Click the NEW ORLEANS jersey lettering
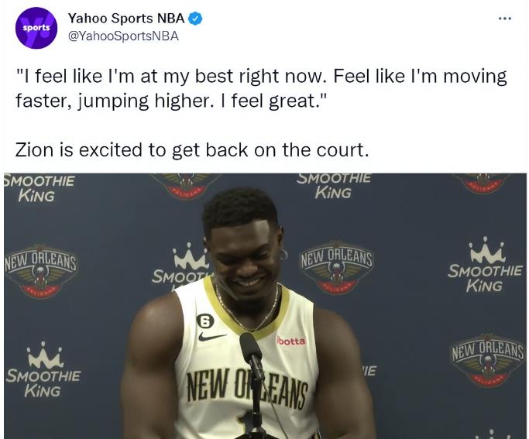 (x=247, y=388)
